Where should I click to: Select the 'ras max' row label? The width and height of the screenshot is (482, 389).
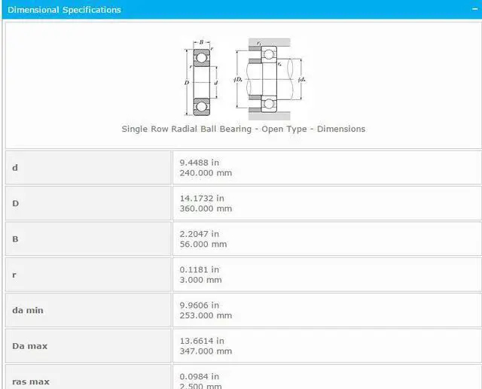[31, 381]
